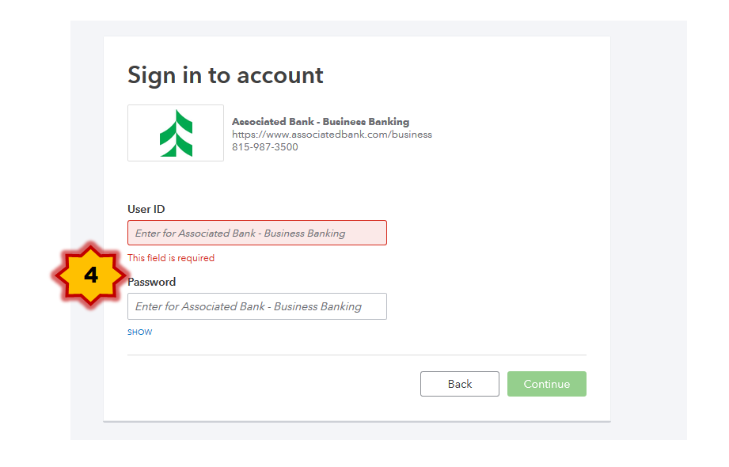Click the phone number 815-987-3500
729x467 pixels.
pyautogui.click(x=265, y=147)
